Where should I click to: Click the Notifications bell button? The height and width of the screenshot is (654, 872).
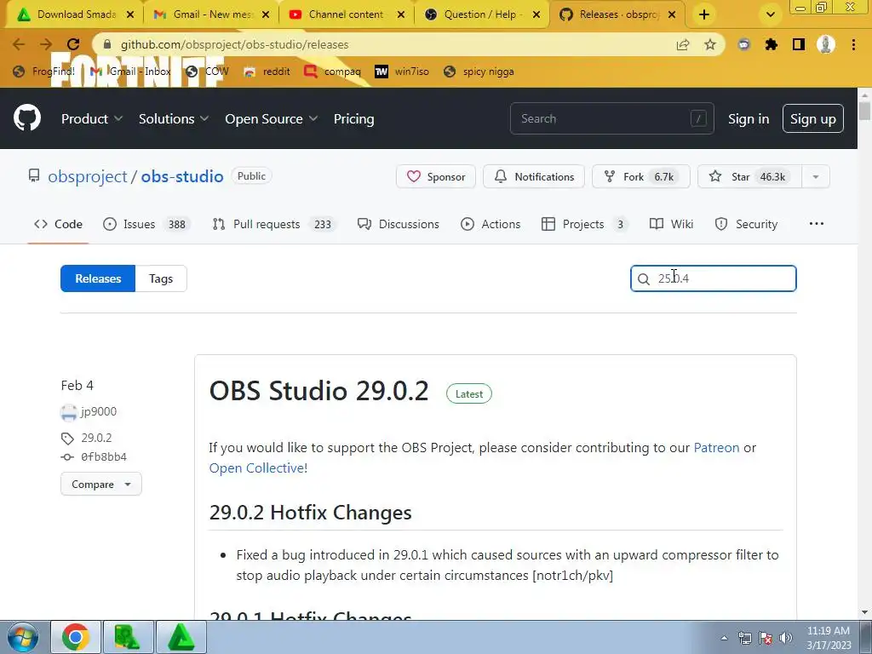(x=533, y=176)
